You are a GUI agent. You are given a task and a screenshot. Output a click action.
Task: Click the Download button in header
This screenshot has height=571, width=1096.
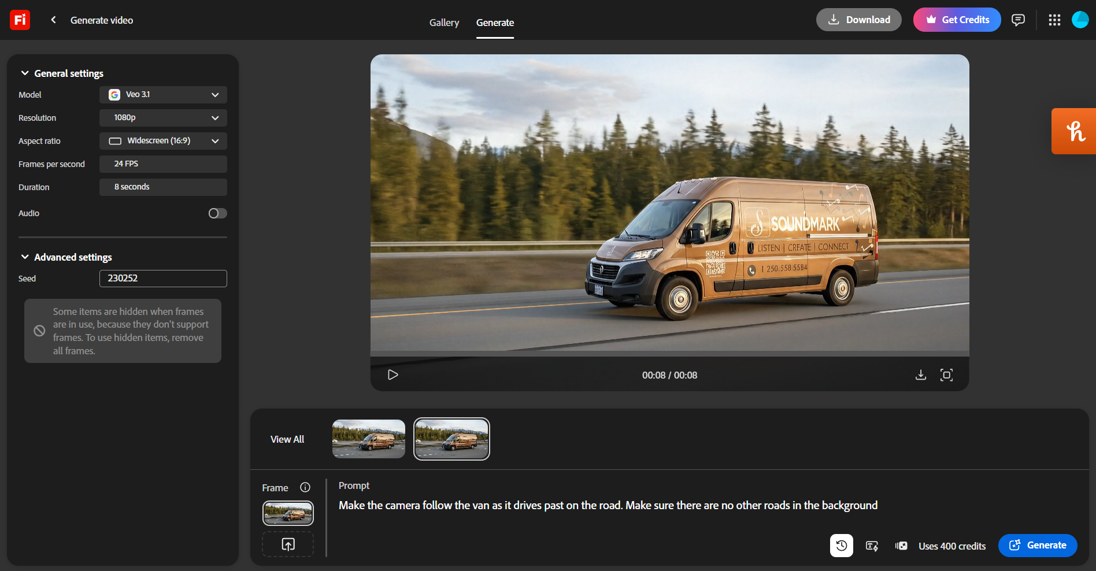[858, 20]
